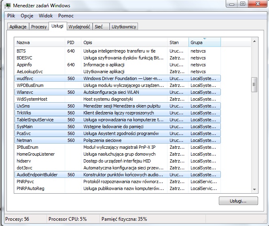Click the window resize grip corner

[x=265, y=221]
